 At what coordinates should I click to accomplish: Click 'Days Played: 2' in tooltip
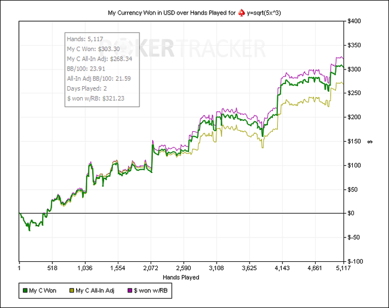[x=87, y=88]
